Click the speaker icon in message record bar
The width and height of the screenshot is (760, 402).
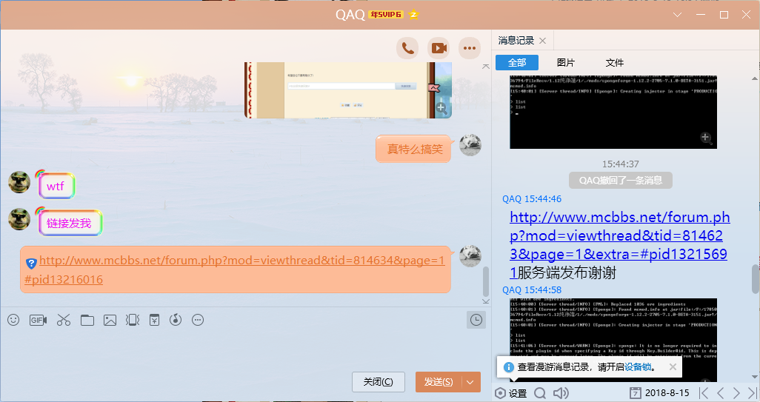(x=561, y=393)
